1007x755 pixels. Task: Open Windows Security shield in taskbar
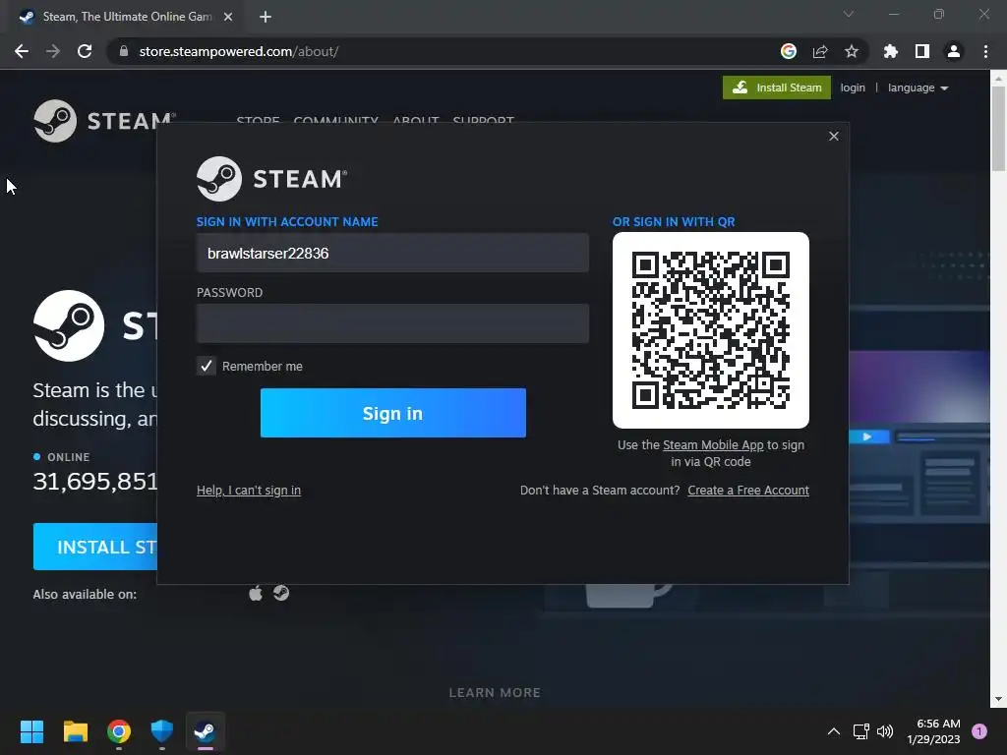[x=162, y=731]
